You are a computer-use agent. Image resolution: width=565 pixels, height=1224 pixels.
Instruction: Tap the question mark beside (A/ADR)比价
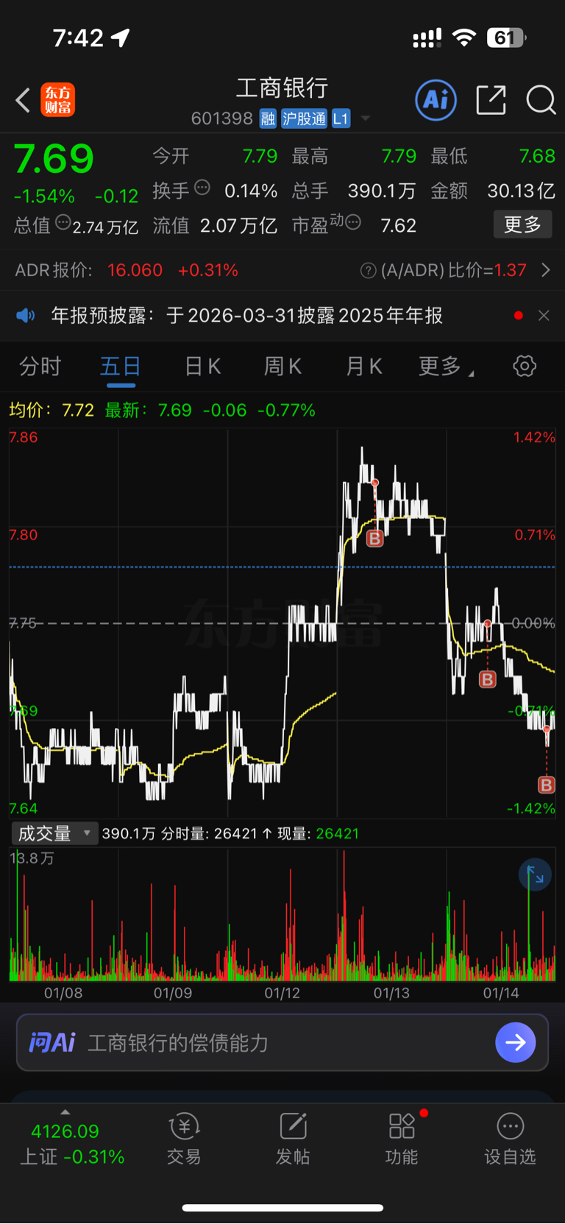pos(369,271)
